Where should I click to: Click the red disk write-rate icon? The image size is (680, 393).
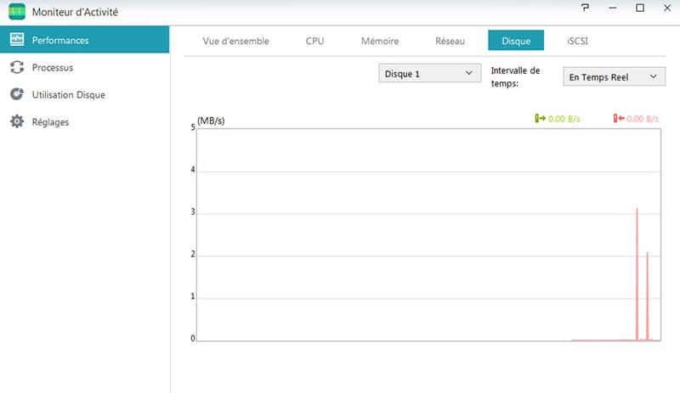pos(619,118)
